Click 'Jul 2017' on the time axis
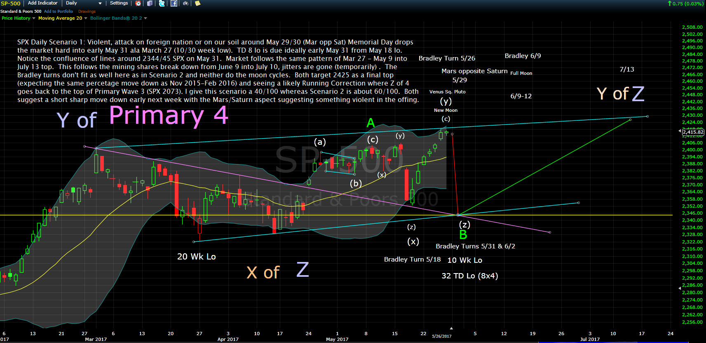 tap(590, 339)
